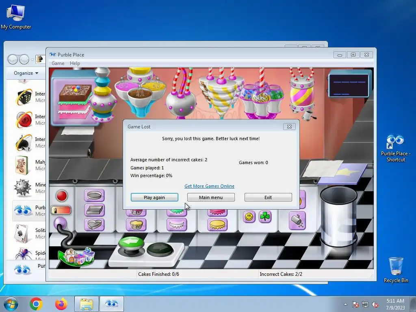Select the heart-shaped cake pan button
The width and height of the screenshot is (416, 312).
(94, 224)
